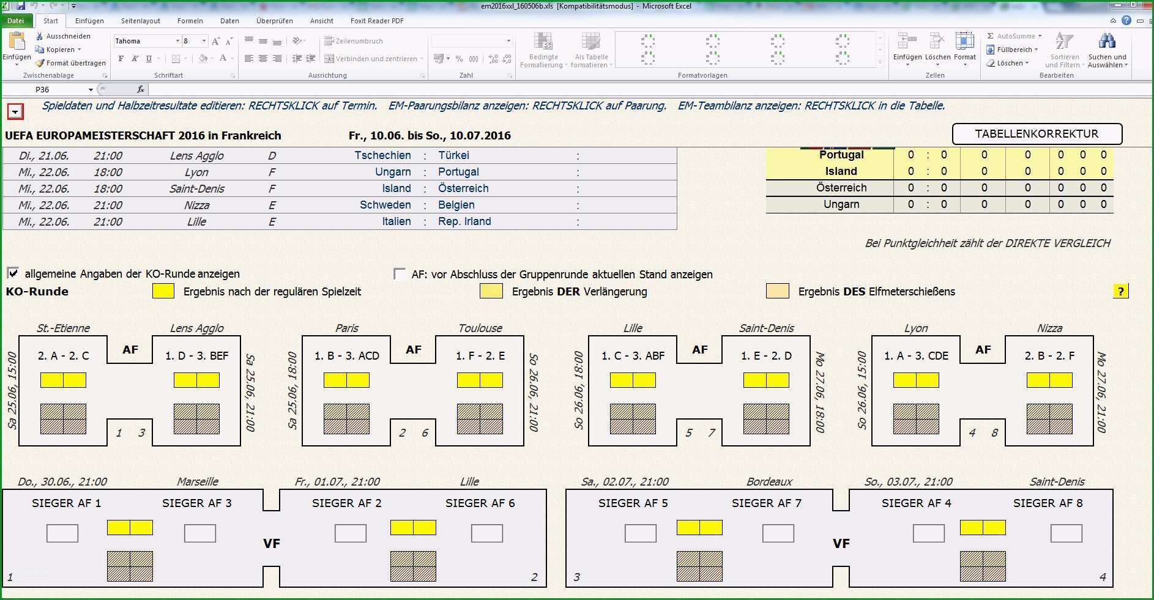Save the workbook via the floppy disk icon
This screenshot has width=1154, height=600.
point(20,6)
